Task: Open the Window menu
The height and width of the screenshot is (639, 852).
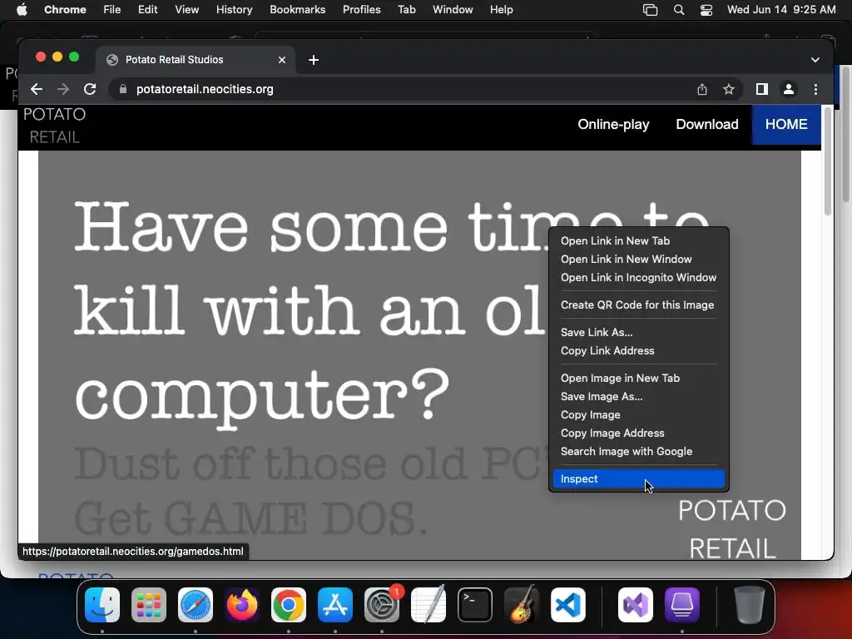Action: pos(453,10)
